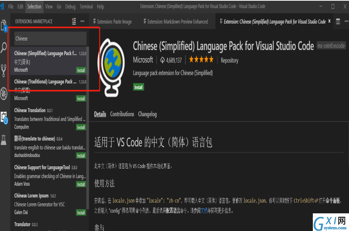Install Chinese (Traditional) Language Pack
349x231 pixels.
click(81, 99)
